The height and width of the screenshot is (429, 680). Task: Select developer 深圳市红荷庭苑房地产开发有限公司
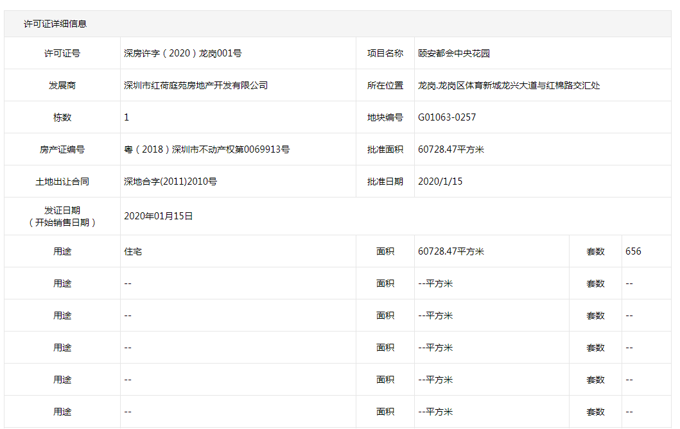pos(196,85)
